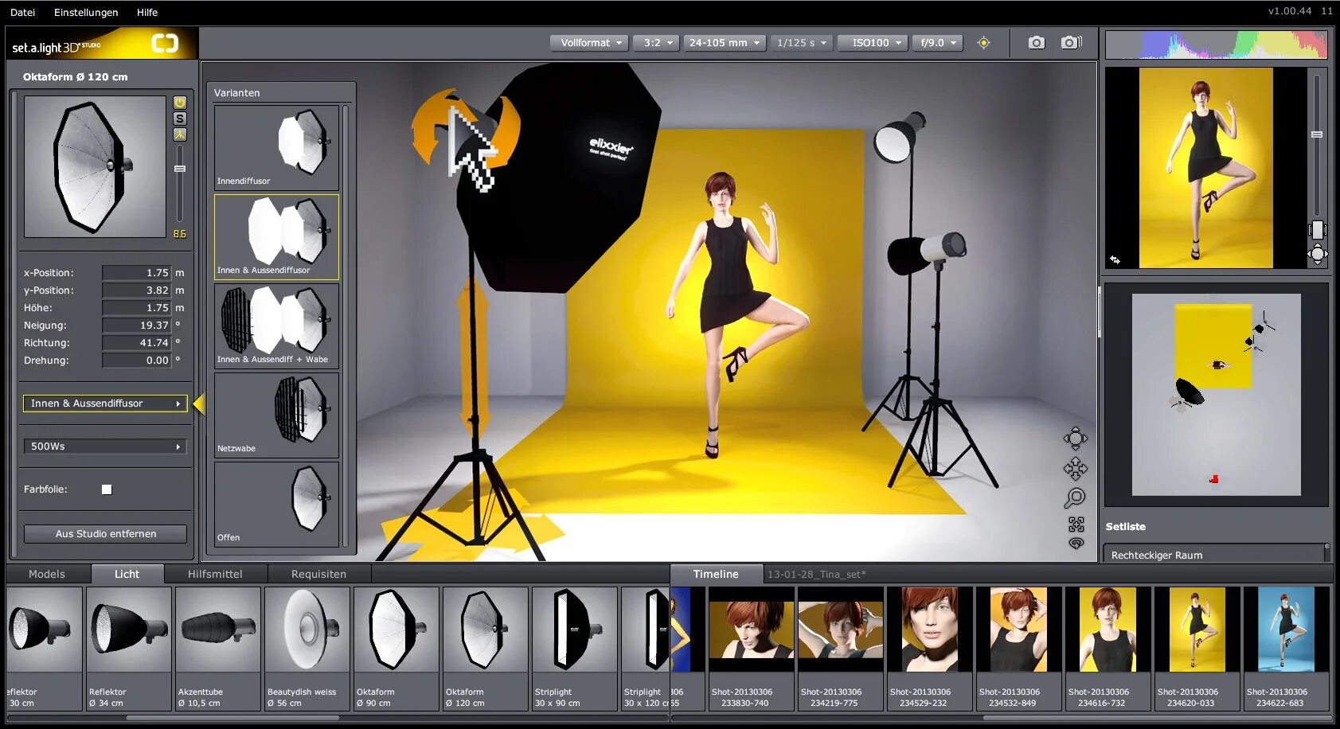Toggle the Farbfolie color gel checkbox

pyautogui.click(x=107, y=489)
